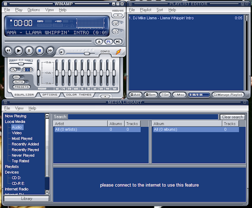Screen dimensions: 252x208
Task: Click the Library button under the sidebar
Action: (27, 199)
